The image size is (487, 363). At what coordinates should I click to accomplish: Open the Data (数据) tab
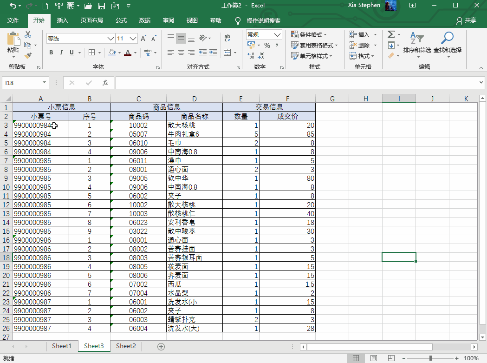click(x=145, y=20)
